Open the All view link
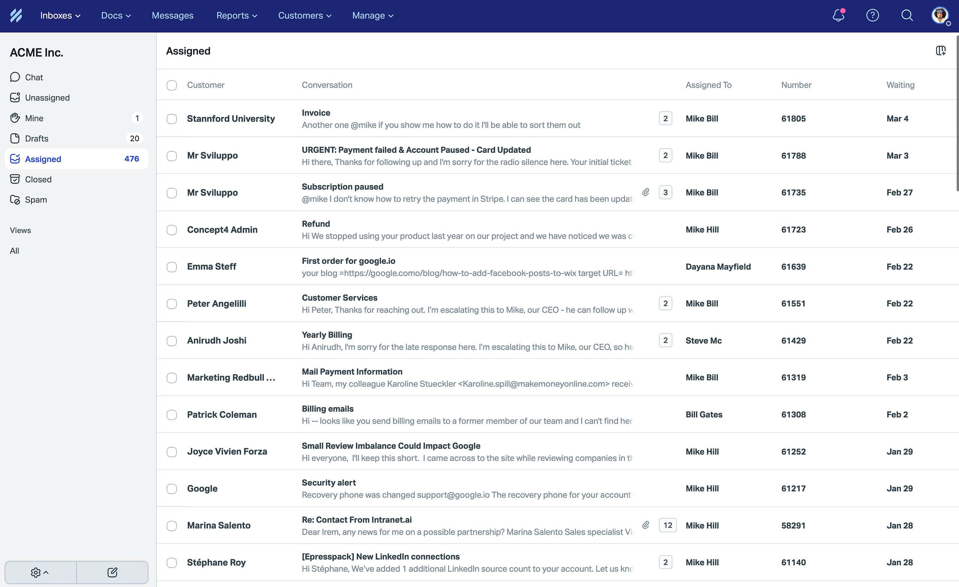 (14, 251)
